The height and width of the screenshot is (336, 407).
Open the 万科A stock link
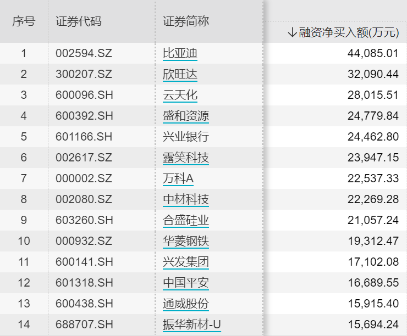click(178, 178)
